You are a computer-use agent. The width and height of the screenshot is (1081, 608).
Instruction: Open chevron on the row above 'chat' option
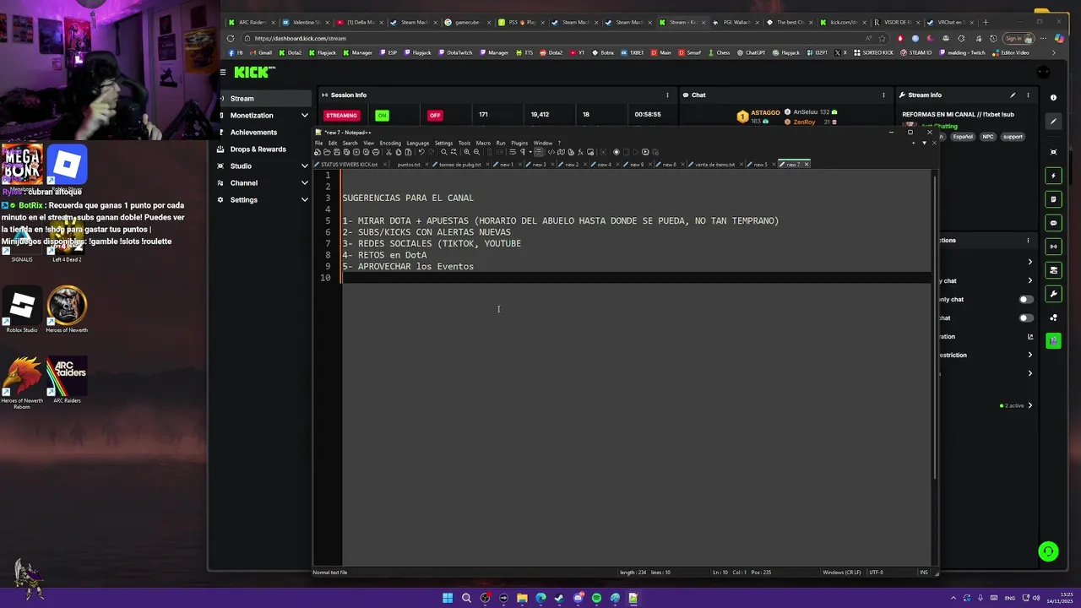1029,262
